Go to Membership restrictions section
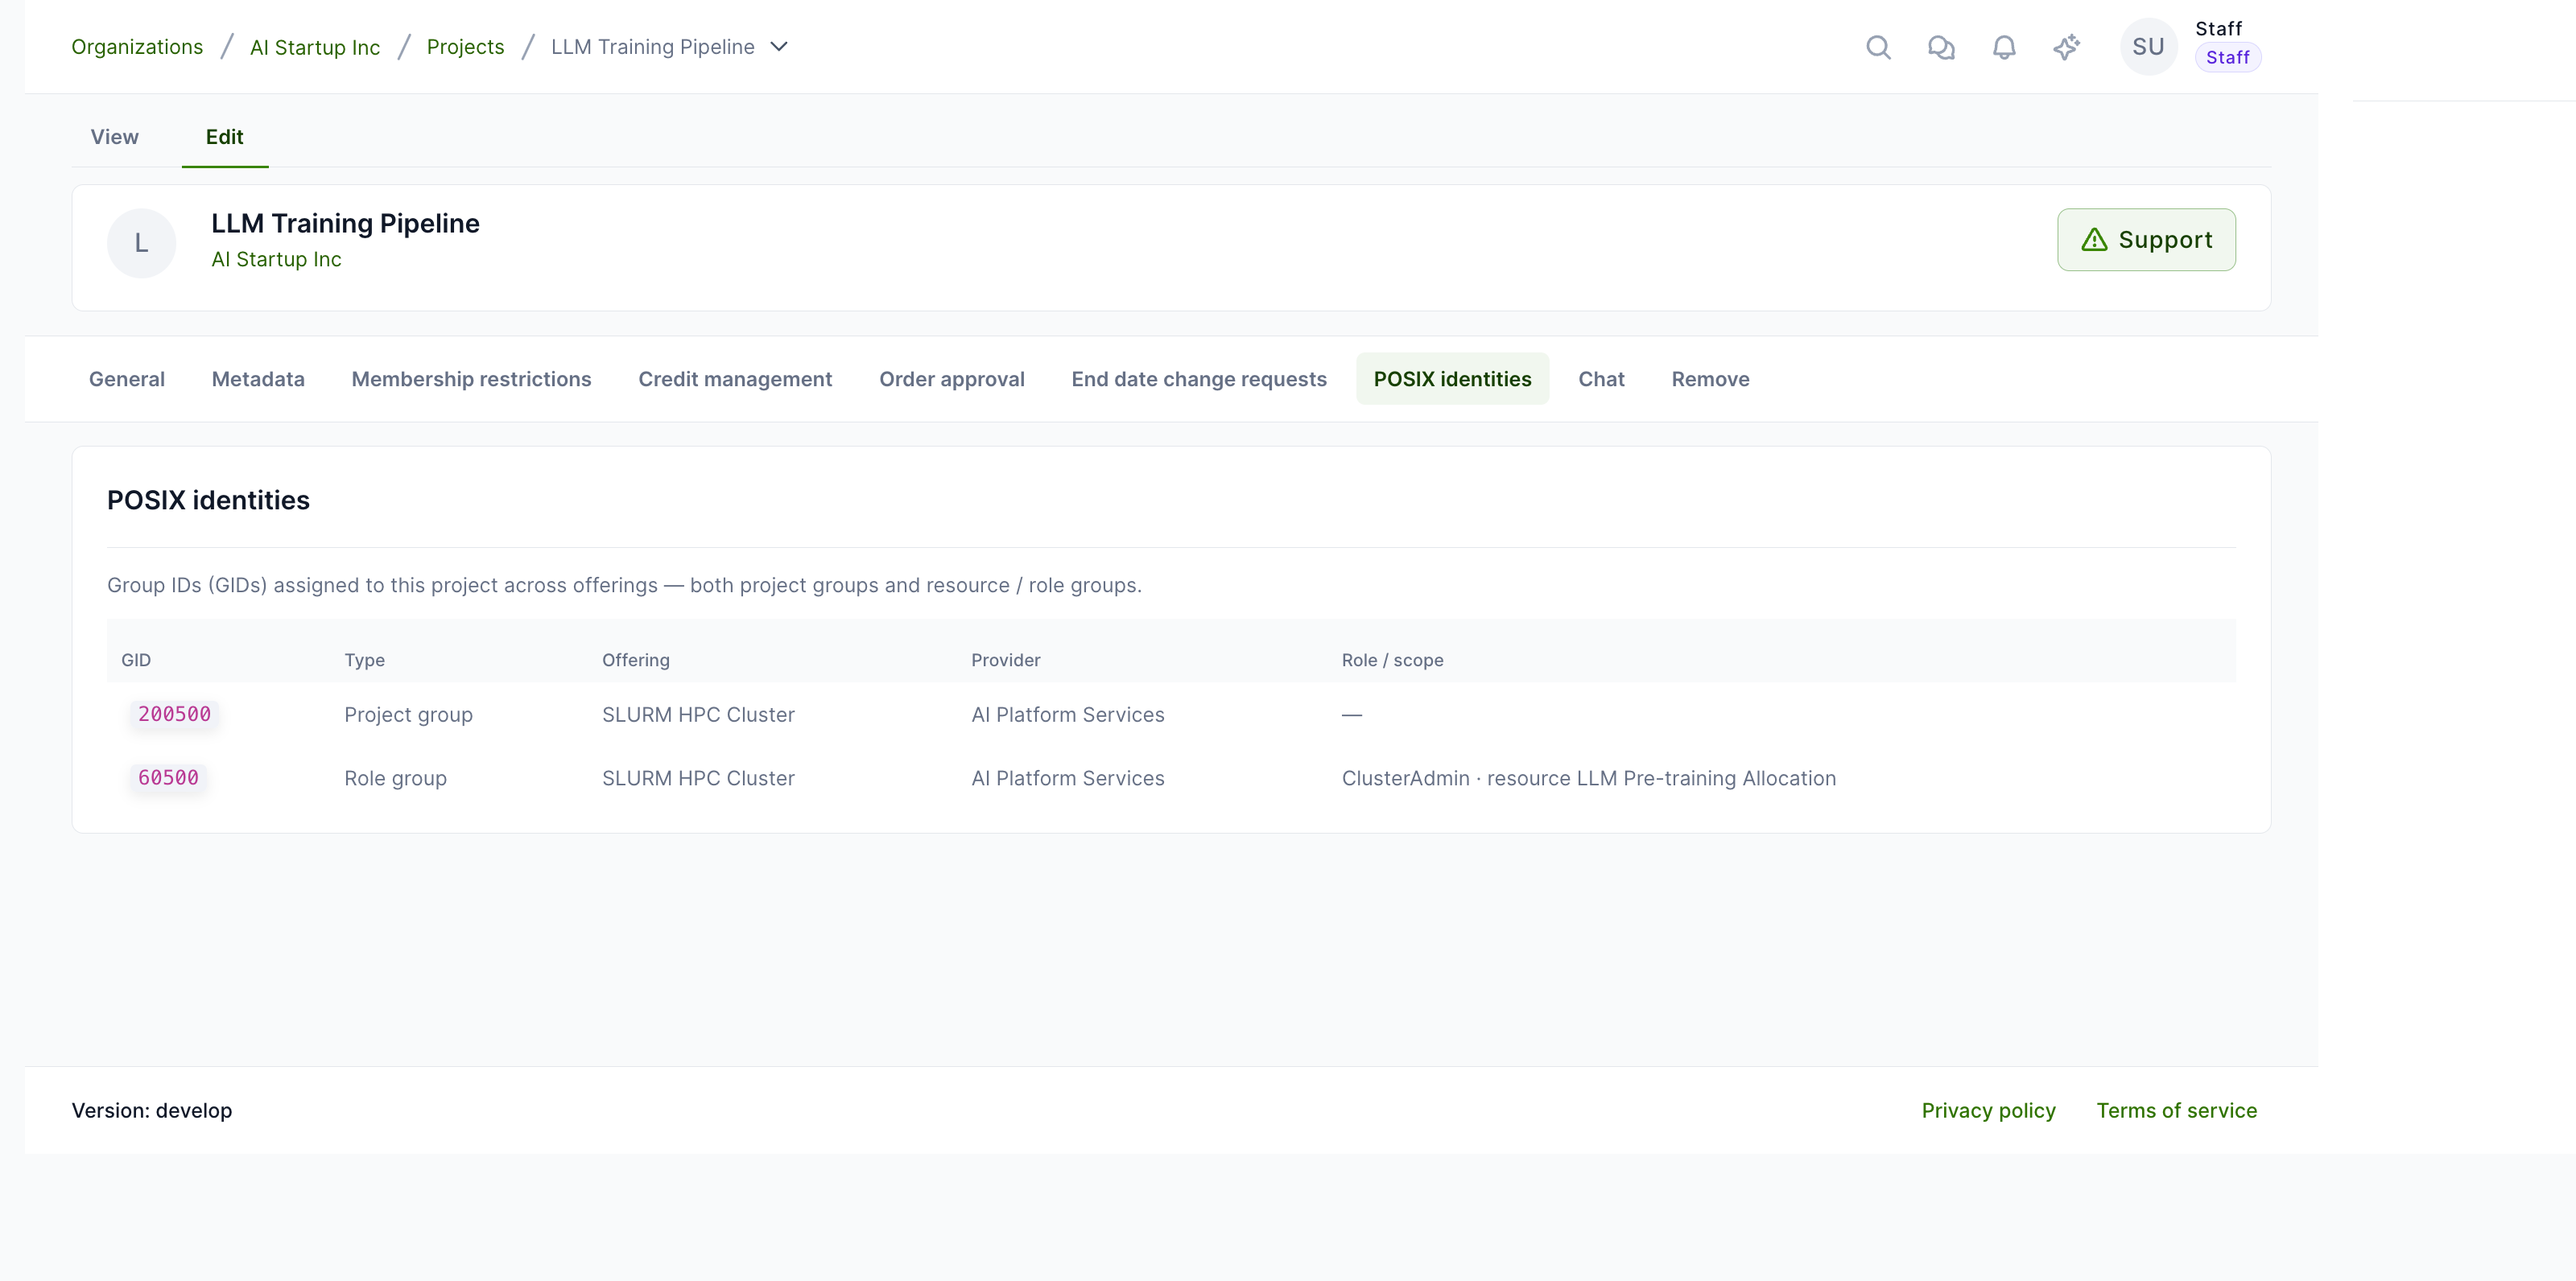This screenshot has height=1281, width=2576. [x=471, y=379]
